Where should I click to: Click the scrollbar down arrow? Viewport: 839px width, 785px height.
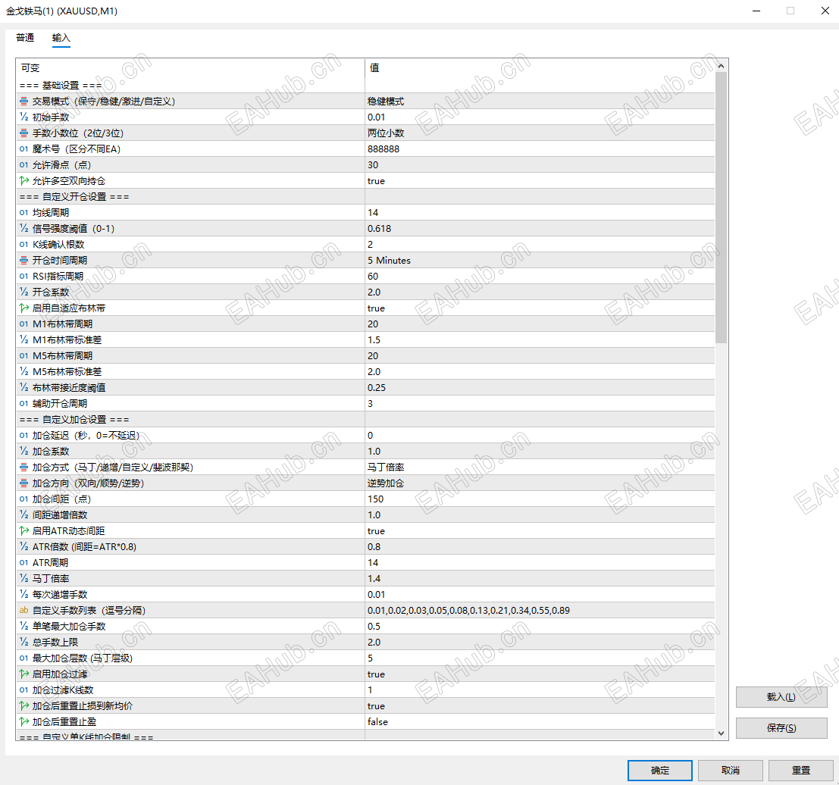click(722, 733)
